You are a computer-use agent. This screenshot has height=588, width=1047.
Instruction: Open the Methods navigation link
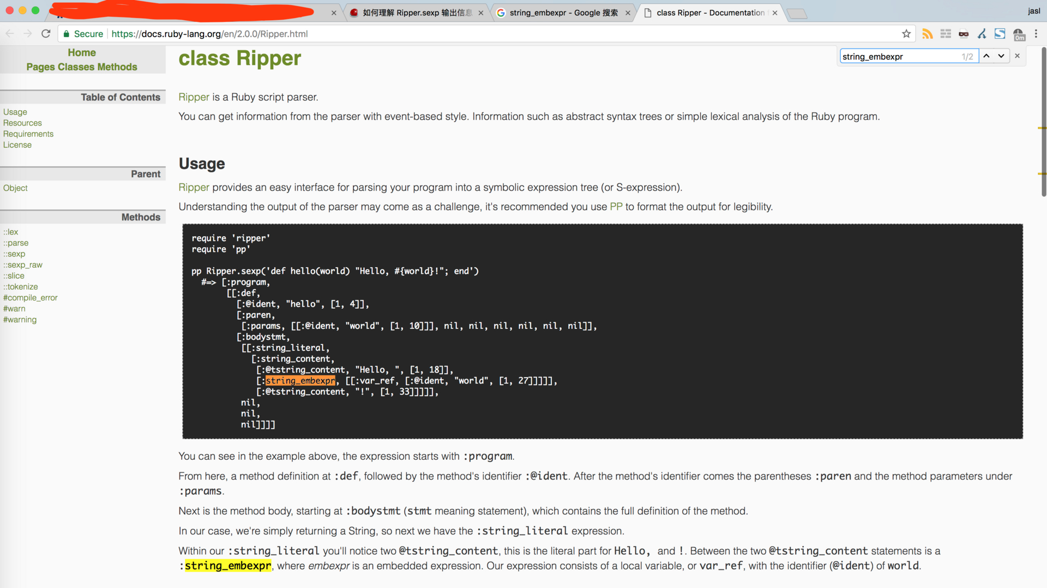click(117, 67)
